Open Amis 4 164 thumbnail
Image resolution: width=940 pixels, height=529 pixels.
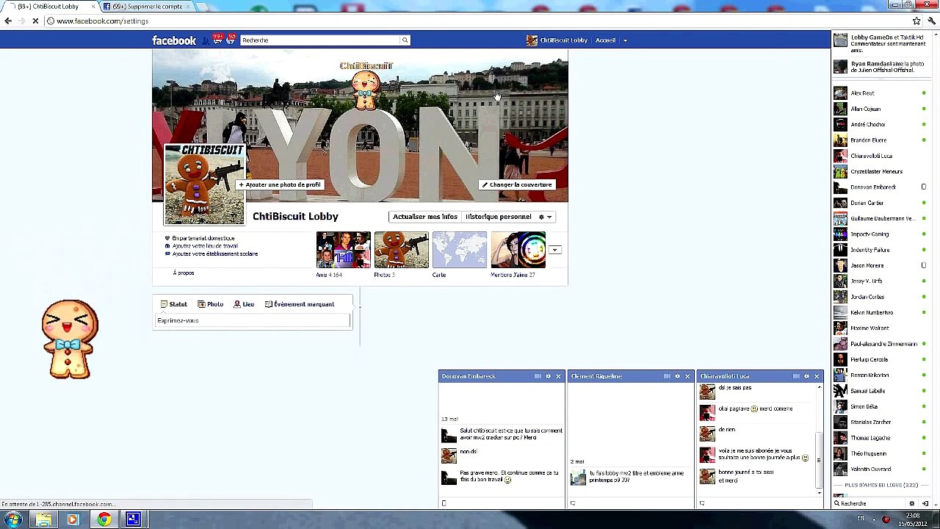pyautogui.click(x=343, y=250)
